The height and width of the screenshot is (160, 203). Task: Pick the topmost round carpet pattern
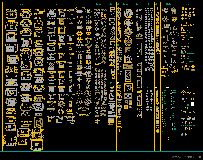(128, 13)
